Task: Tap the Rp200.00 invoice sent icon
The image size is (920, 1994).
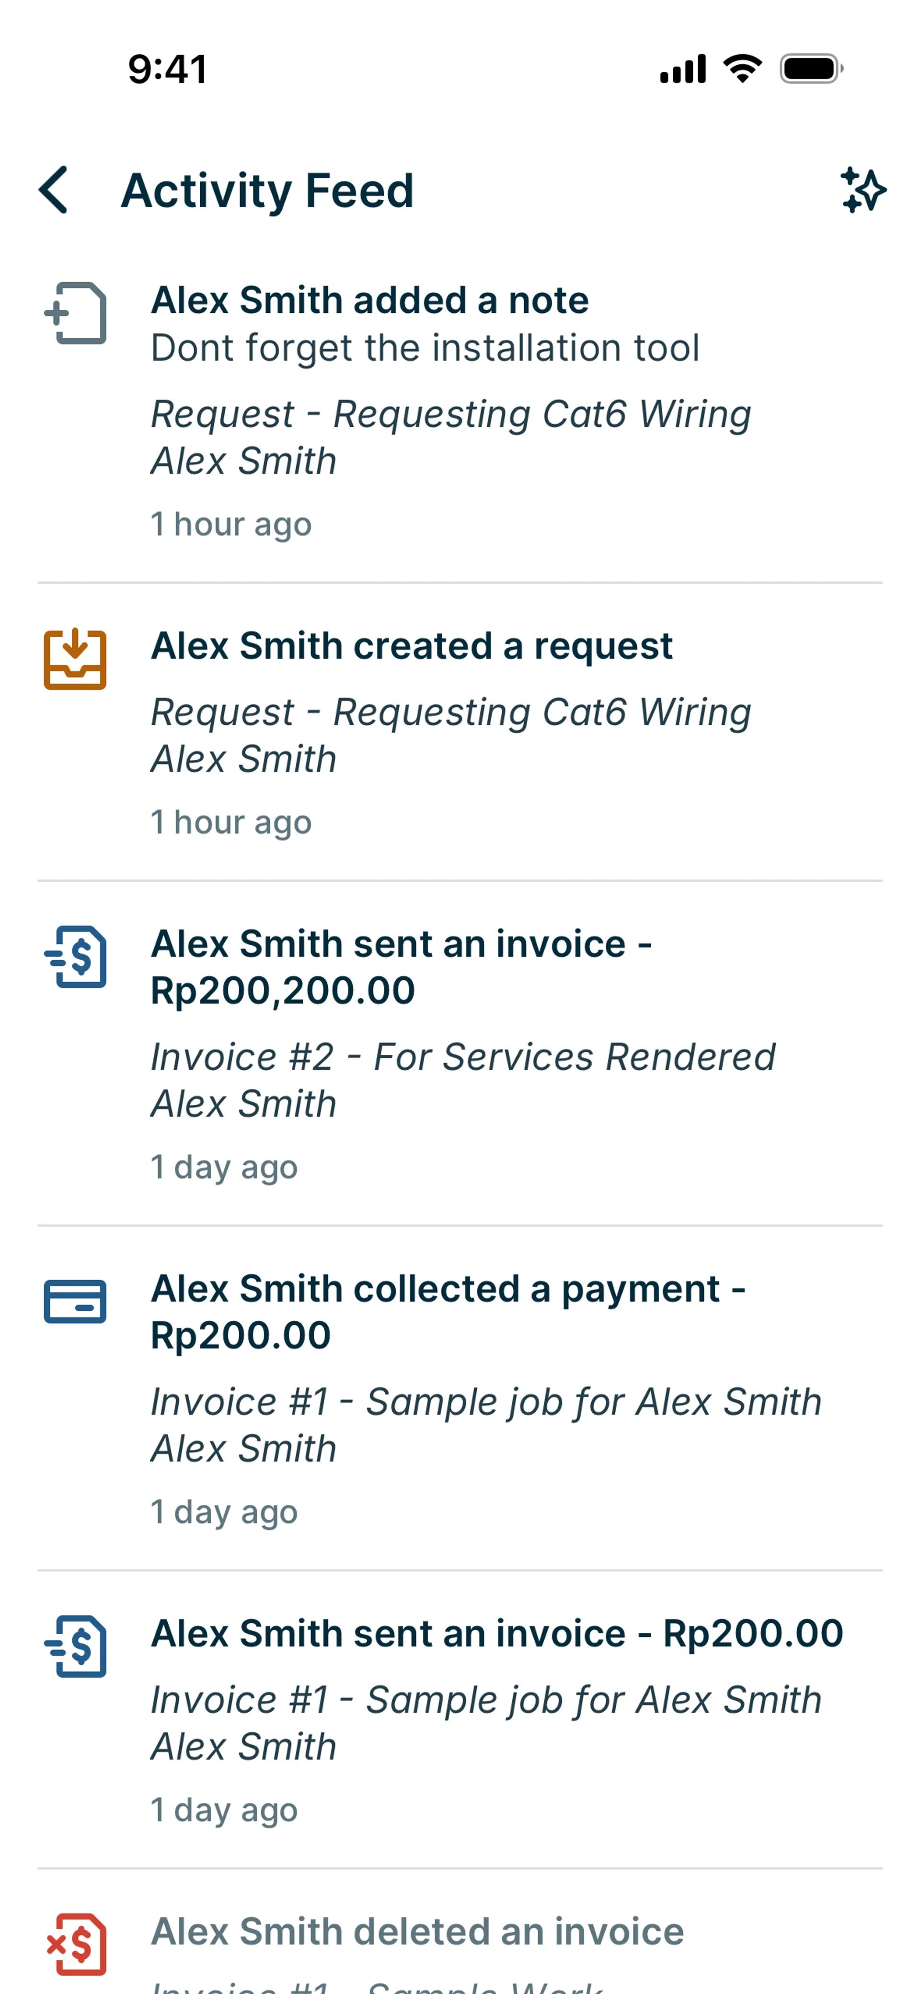Action: click(x=75, y=1647)
